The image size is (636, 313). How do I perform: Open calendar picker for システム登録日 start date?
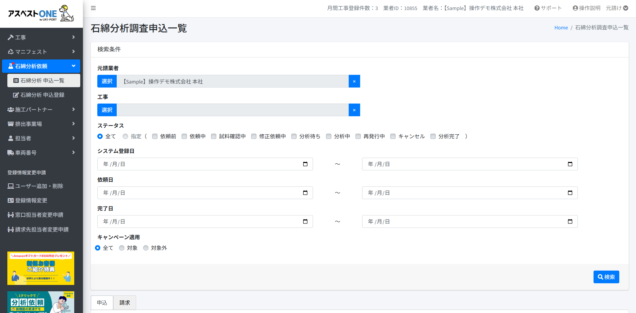pyautogui.click(x=305, y=164)
